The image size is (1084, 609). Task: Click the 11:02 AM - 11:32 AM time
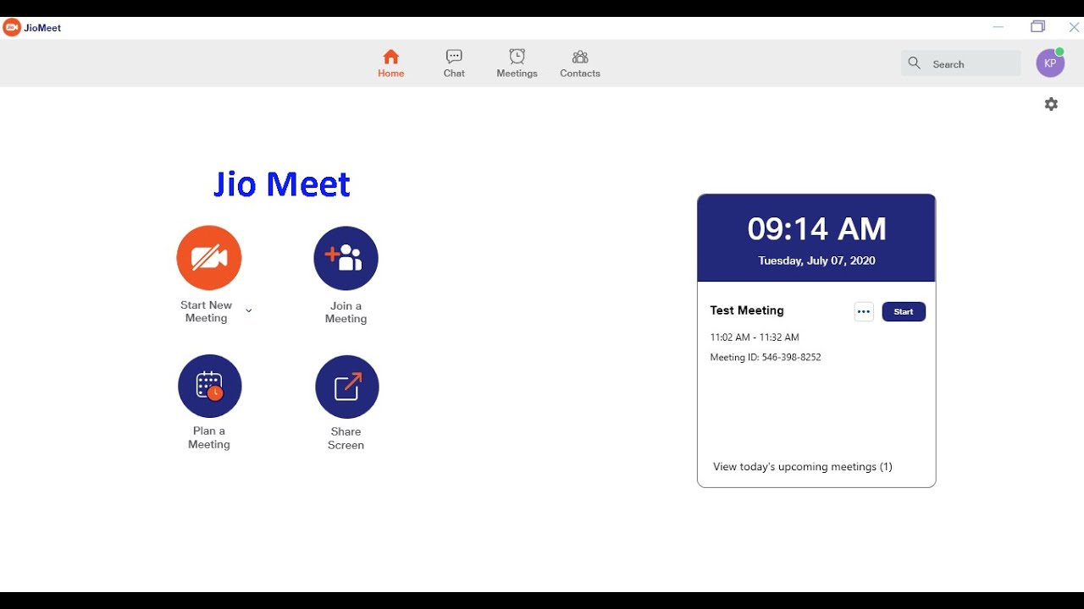click(x=755, y=337)
